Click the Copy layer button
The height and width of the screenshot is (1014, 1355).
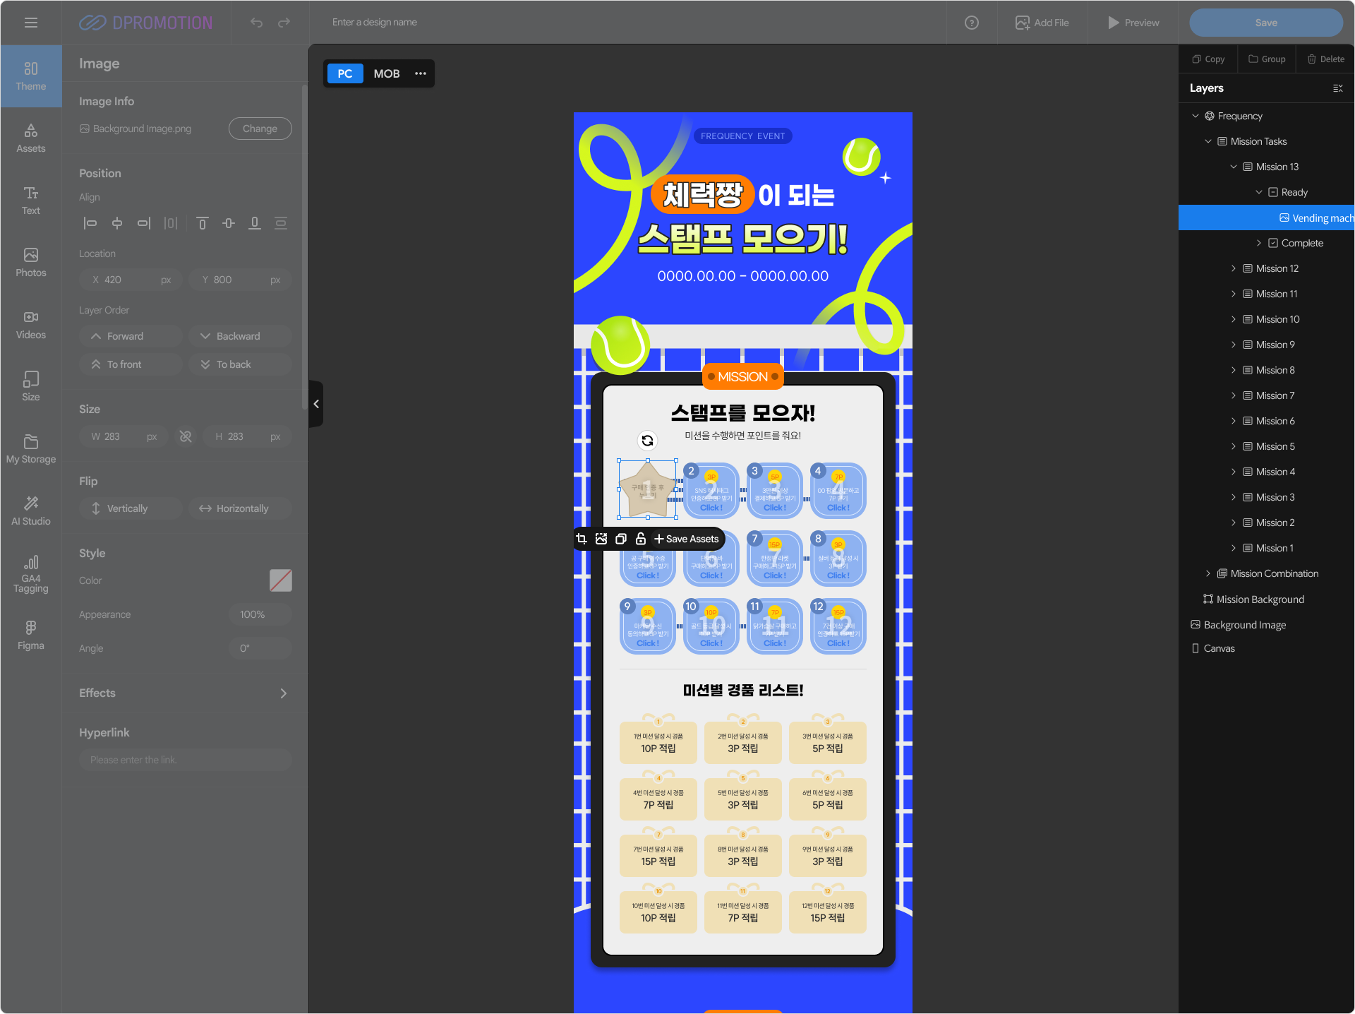pos(1208,59)
